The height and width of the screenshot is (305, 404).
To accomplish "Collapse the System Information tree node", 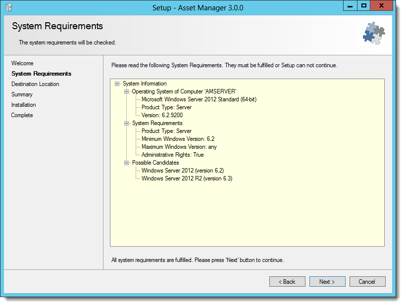I will click(117, 84).
